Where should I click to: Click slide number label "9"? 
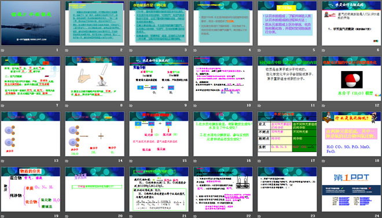[x=186, y=105]
